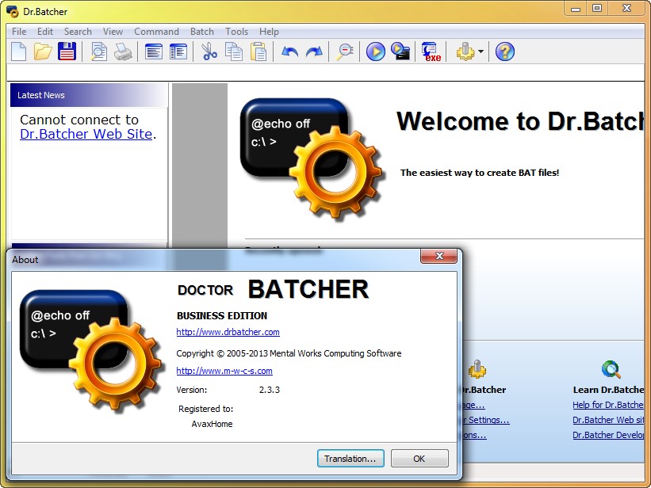This screenshot has height=488, width=651.
Task: Open help with question mark icon
Action: pyautogui.click(x=505, y=51)
